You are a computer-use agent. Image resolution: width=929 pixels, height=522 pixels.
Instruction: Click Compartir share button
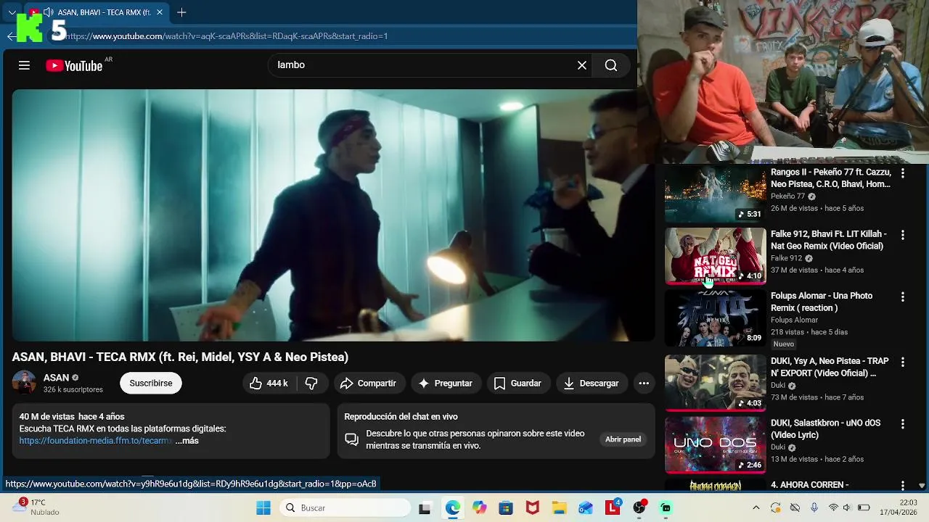coord(368,384)
